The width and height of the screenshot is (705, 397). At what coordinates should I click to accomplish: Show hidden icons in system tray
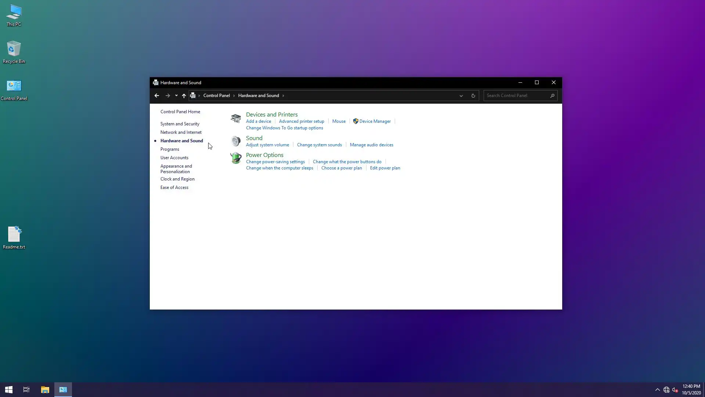(x=657, y=390)
